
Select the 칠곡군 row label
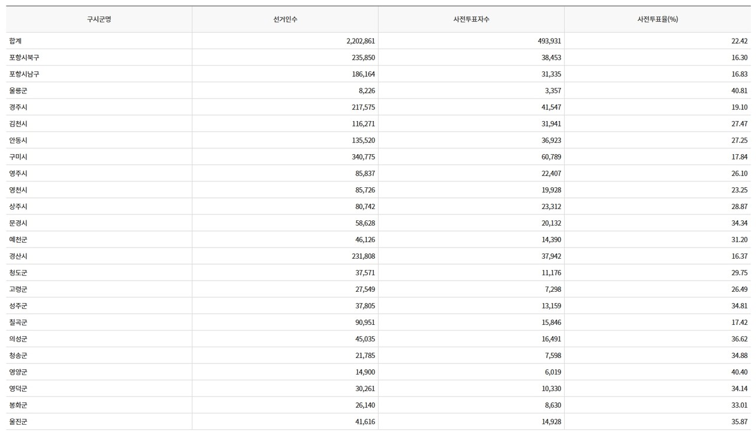(x=18, y=322)
